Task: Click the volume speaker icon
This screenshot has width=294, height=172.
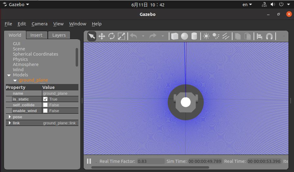Action: pyautogui.click(x=273, y=5)
